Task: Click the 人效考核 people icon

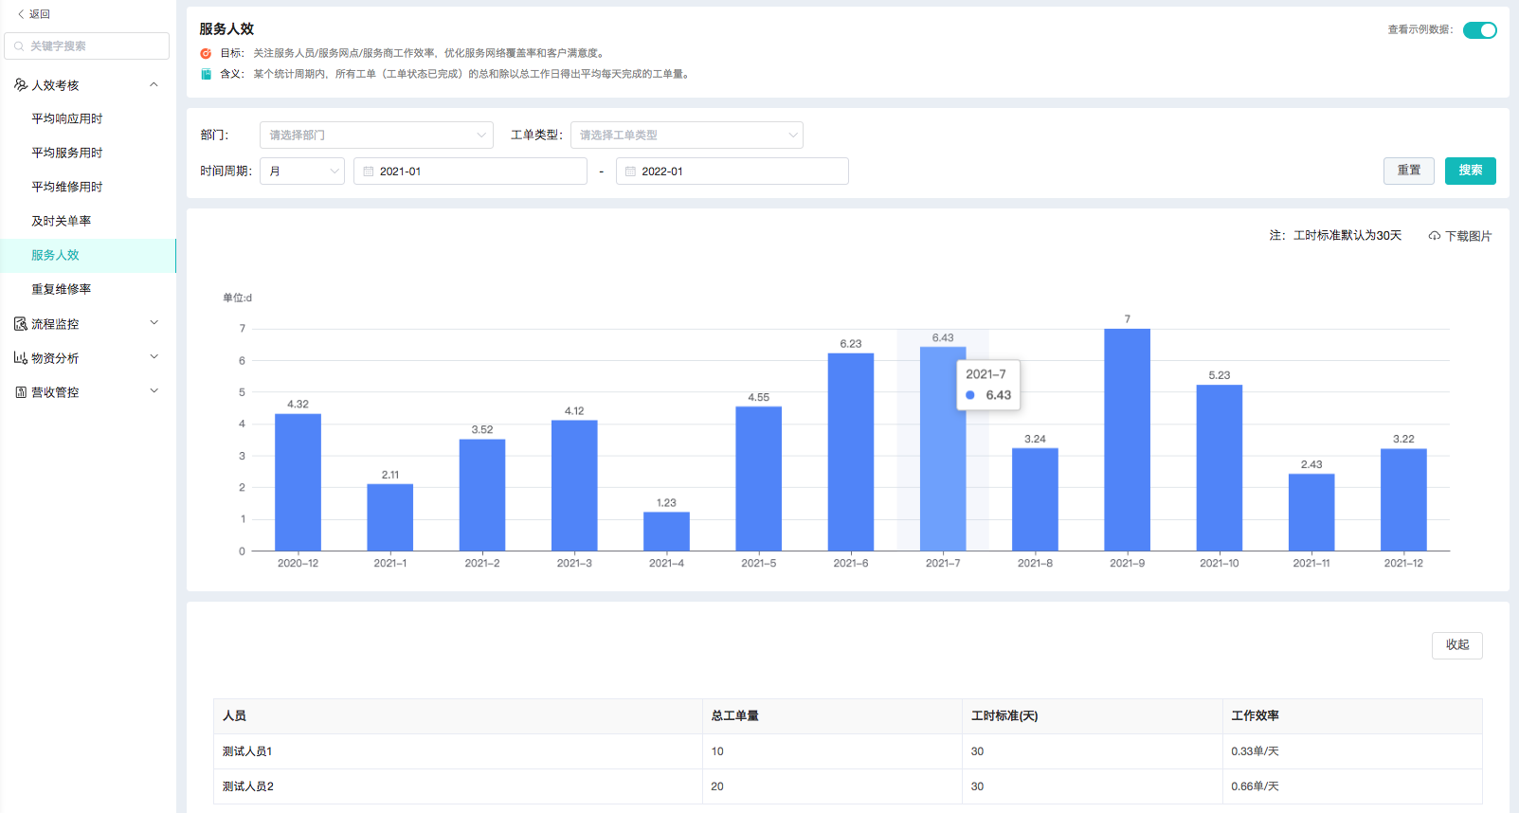Action: coord(21,85)
